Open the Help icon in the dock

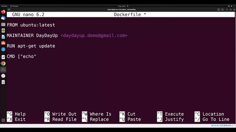3,49
